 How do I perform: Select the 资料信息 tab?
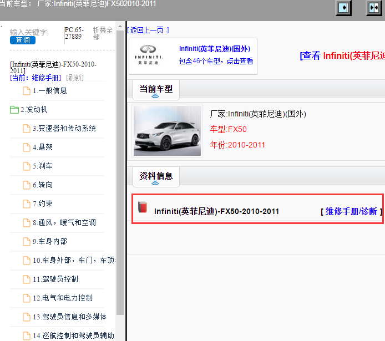[x=156, y=177]
